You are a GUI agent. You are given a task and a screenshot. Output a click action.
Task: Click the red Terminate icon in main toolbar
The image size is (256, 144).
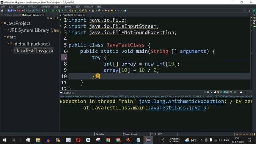pyautogui.click(x=19, y=10)
